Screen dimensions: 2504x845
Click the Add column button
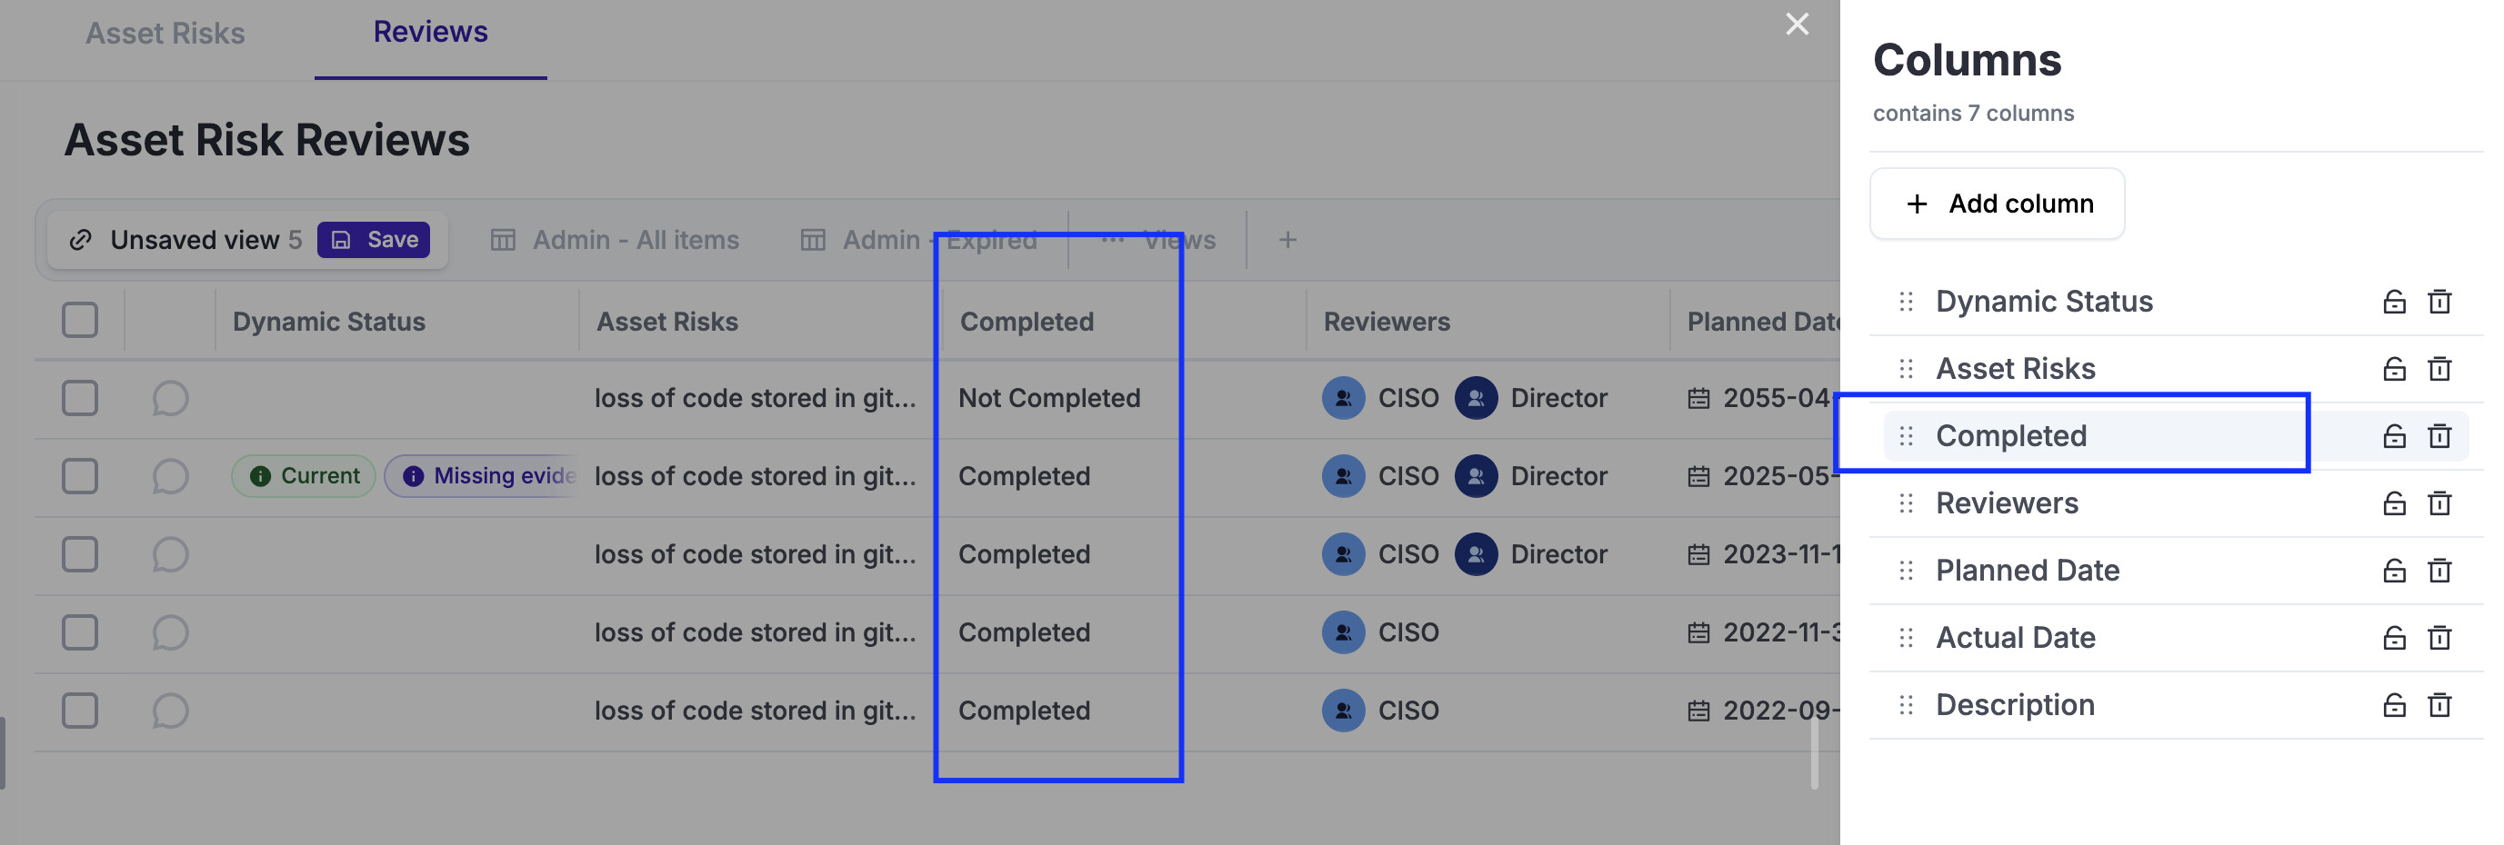coord(1997,204)
